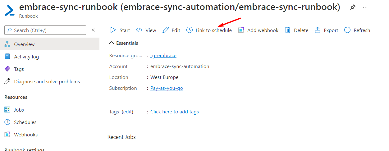Click the Start button label
This screenshot has width=389, height=151.
pyautogui.click(x=125, y=30)
